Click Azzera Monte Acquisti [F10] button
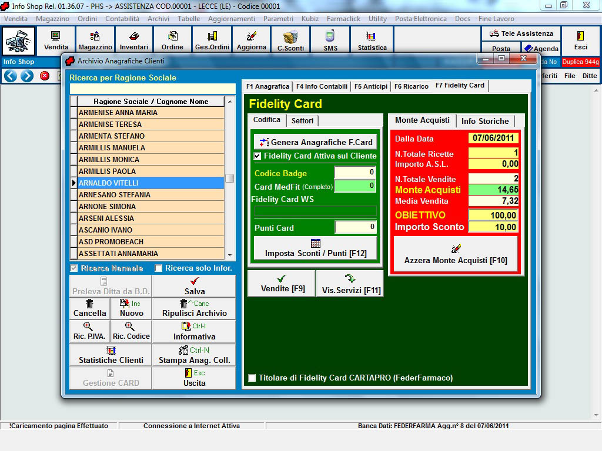Viewport: 602px width, 451px height. click(455, 254)
